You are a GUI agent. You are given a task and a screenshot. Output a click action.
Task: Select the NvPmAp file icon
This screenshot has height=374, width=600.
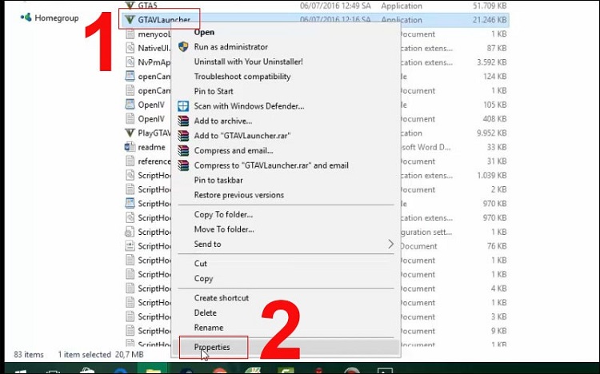point(130,62)
